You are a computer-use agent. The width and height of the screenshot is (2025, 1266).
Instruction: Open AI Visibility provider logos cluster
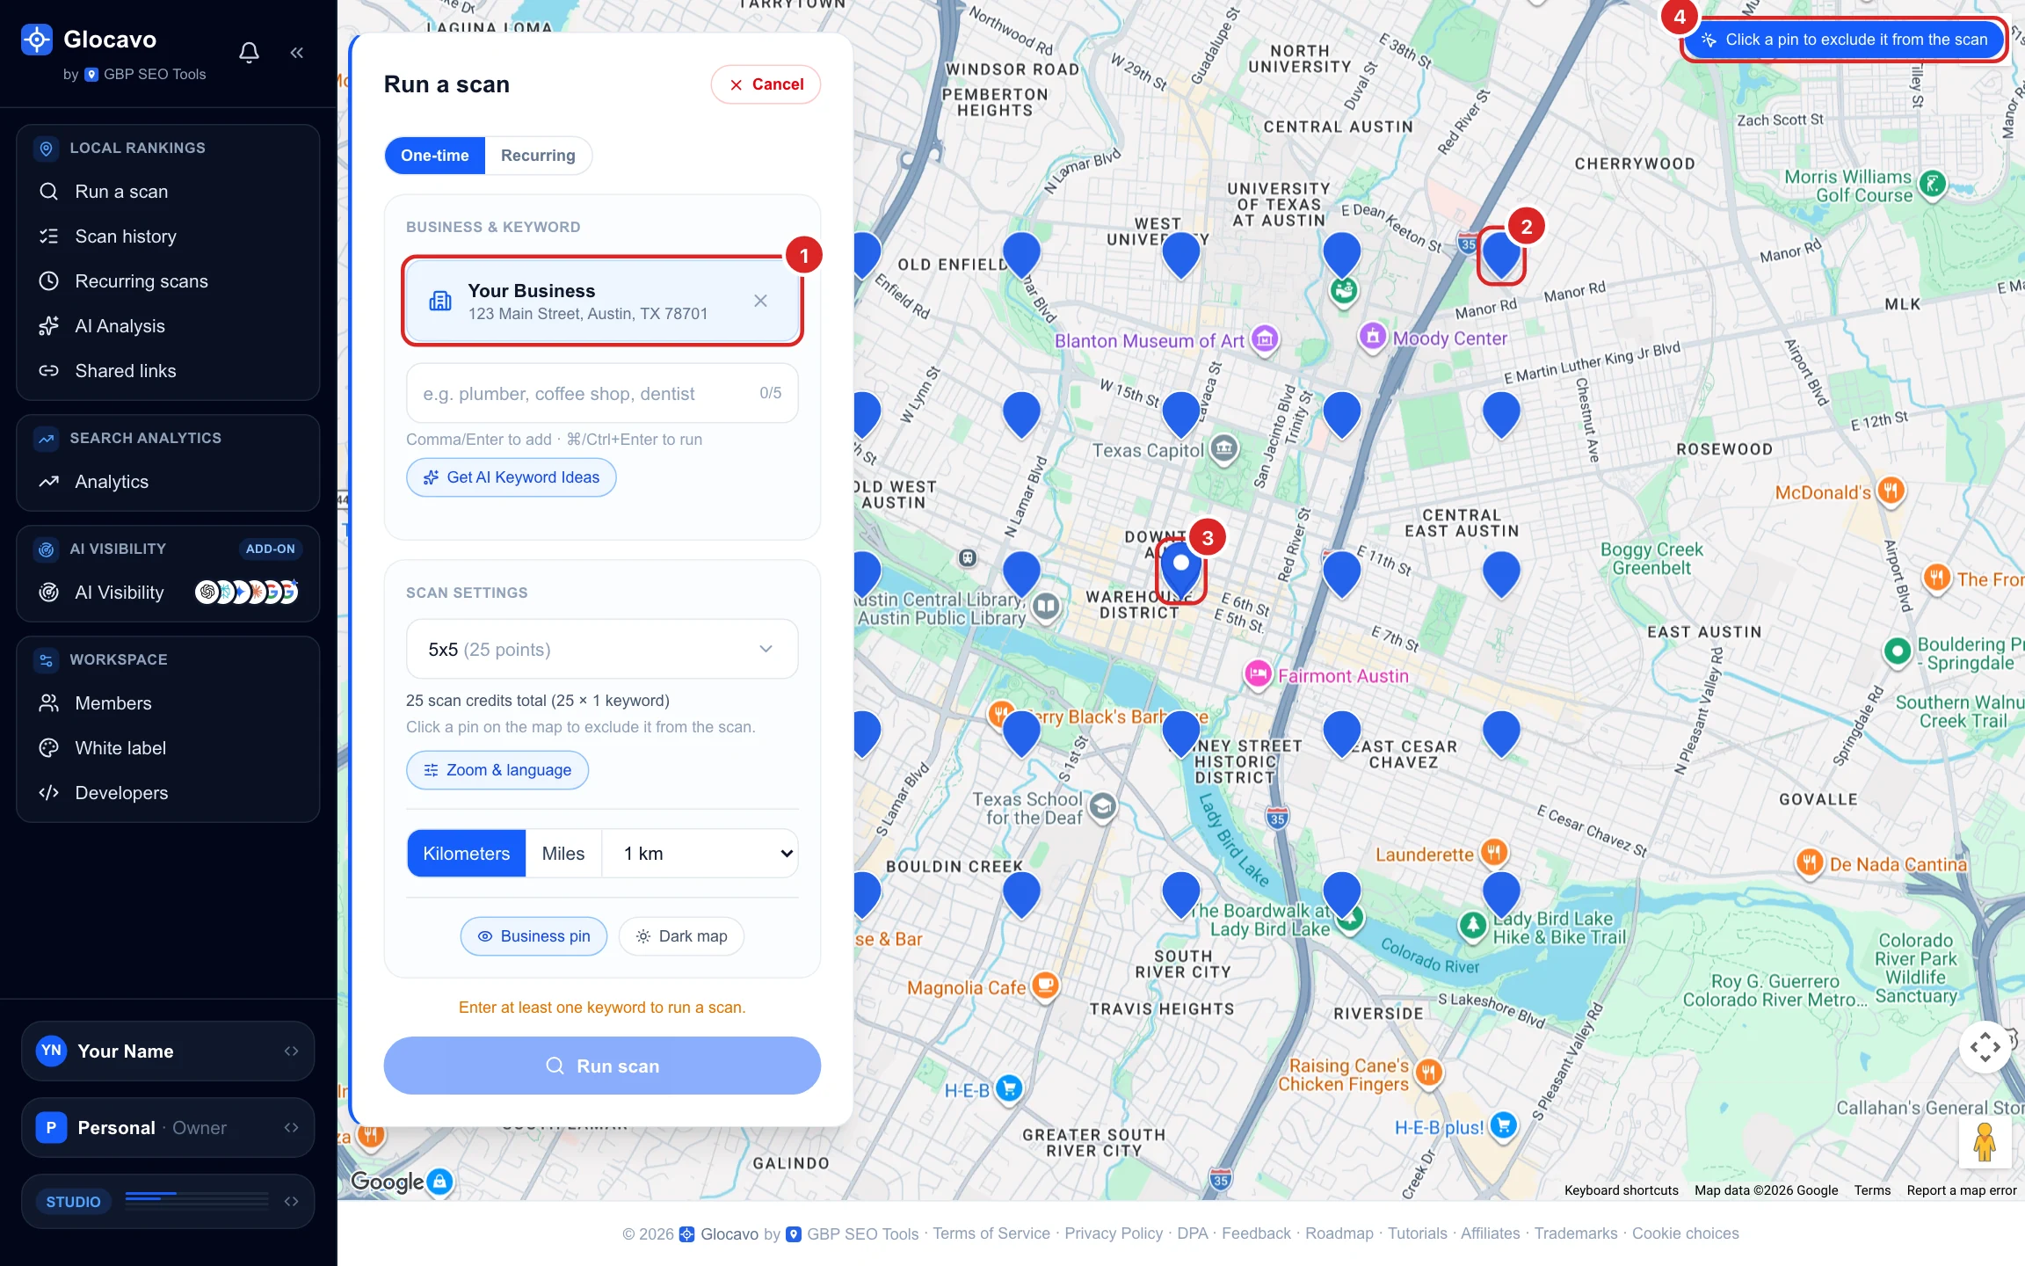coord(247,593)
